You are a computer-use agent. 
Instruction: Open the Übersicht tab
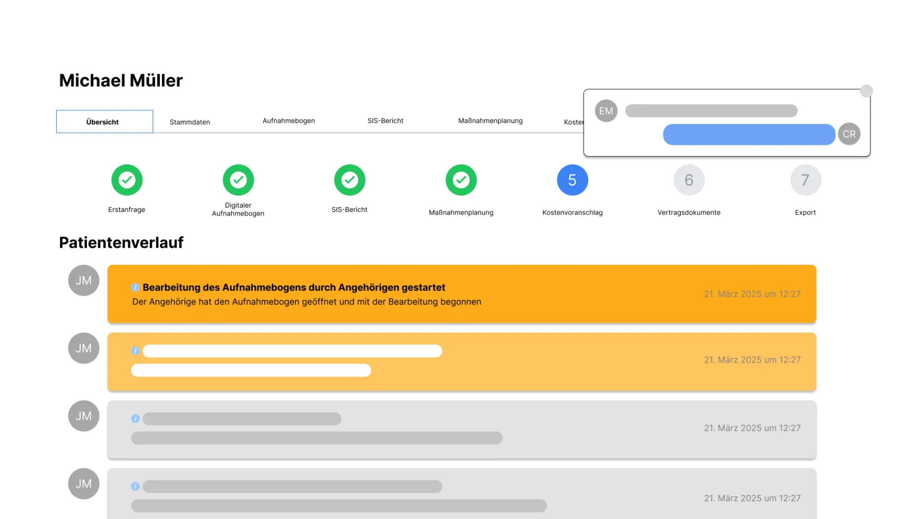105,122
